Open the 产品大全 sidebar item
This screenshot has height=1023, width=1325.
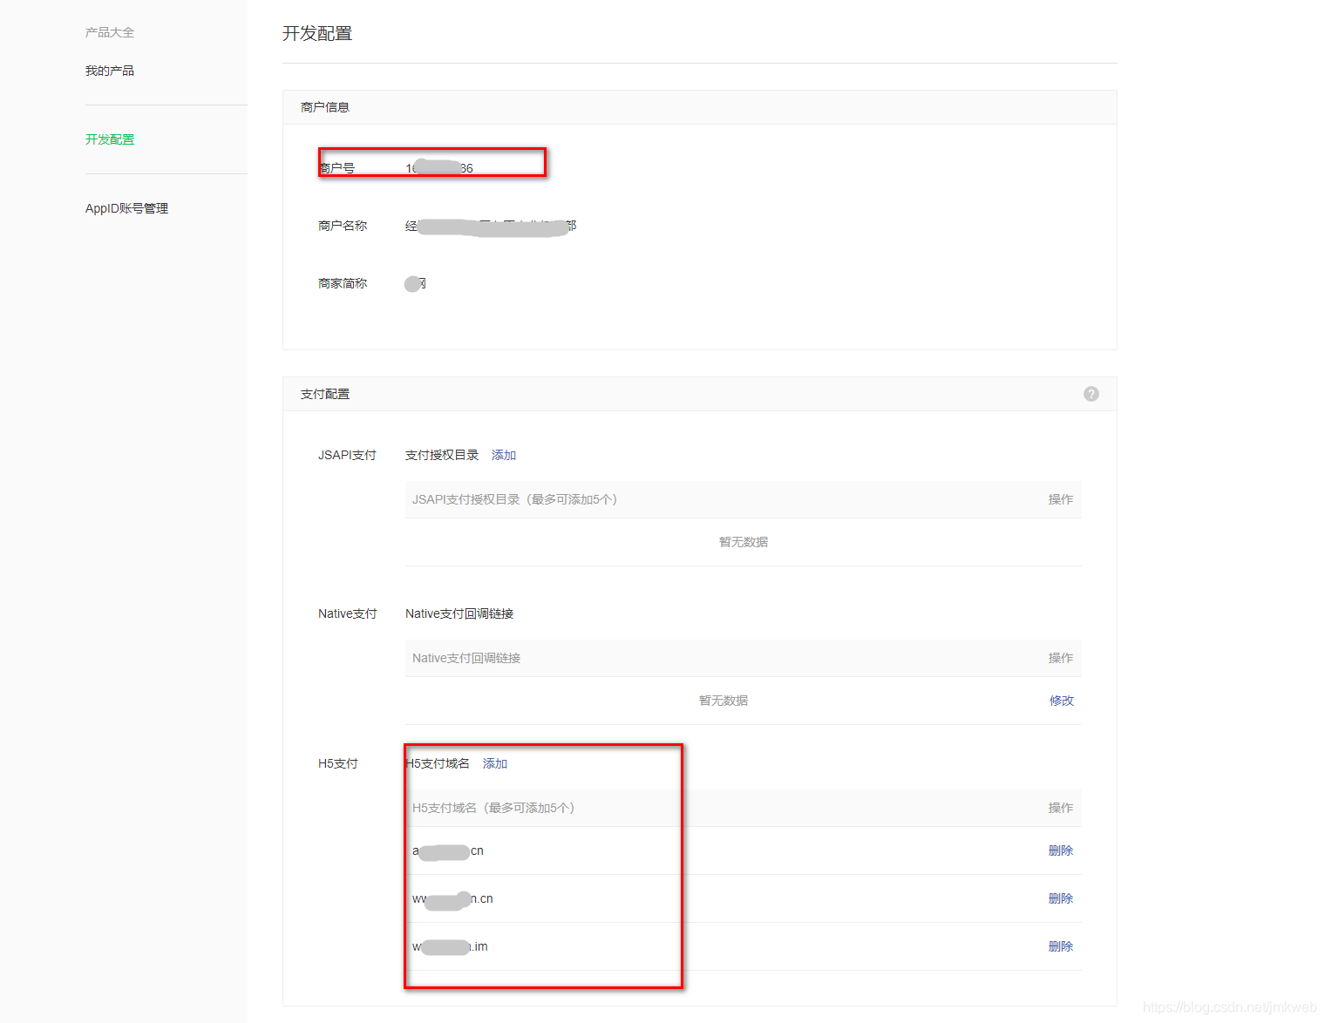tap(110, 32)
